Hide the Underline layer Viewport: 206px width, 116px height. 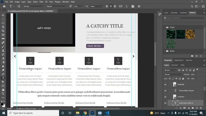(165, 97)
